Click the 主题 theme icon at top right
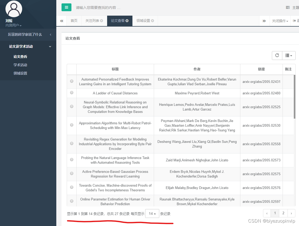299x226 pixels. [x=288, y=8]
